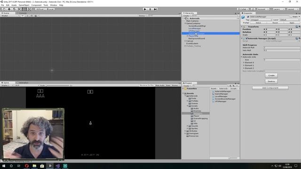Click the GameObject cube icon in Inspector
Viewport: 301px width, 169px height.
click(243, 17)
